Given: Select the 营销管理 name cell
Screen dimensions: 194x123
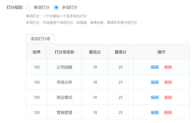Looking at the screenshot, I should pyautogui.click(x=64, y=113).
